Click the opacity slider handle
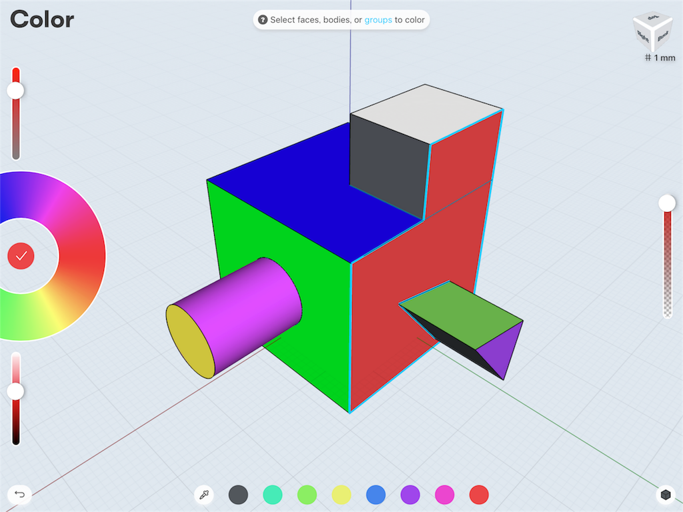The width and height of the screenshot is (683, 512). pyautogui.click(x=667, y=203)
